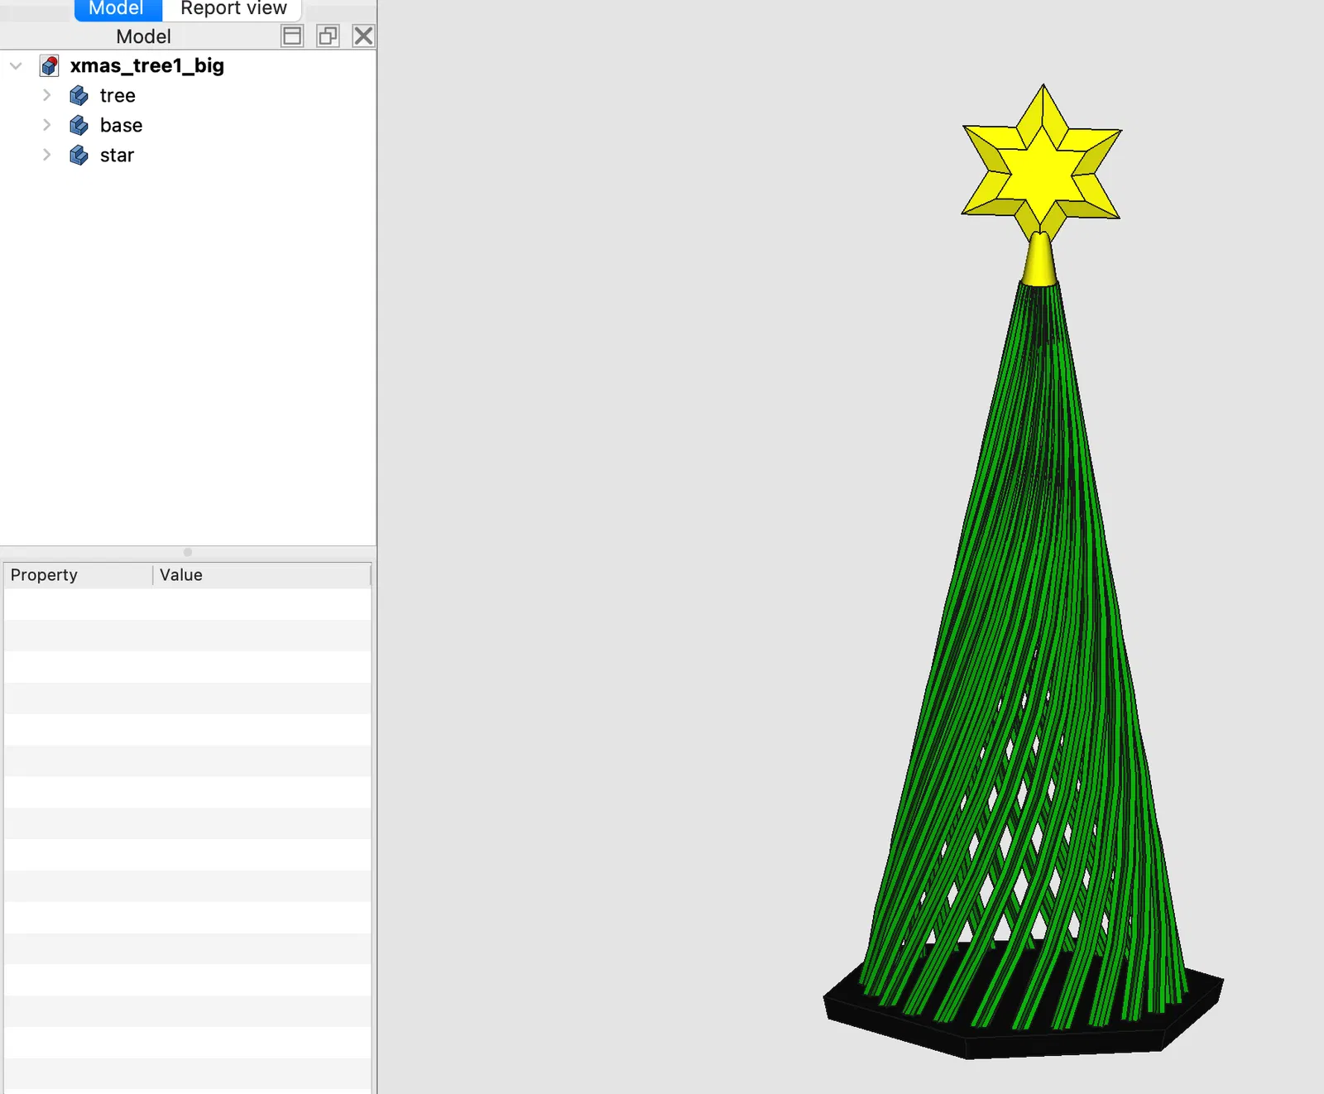Click the Value column header
This screenshot has width=1324, height=1094.
coord(261,575)
